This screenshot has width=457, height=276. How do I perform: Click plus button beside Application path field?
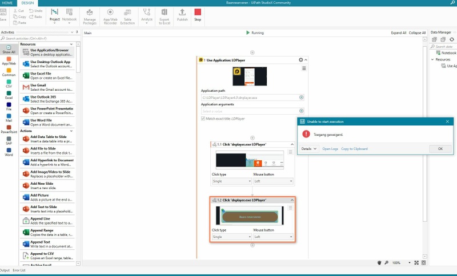tap(302, 98)
